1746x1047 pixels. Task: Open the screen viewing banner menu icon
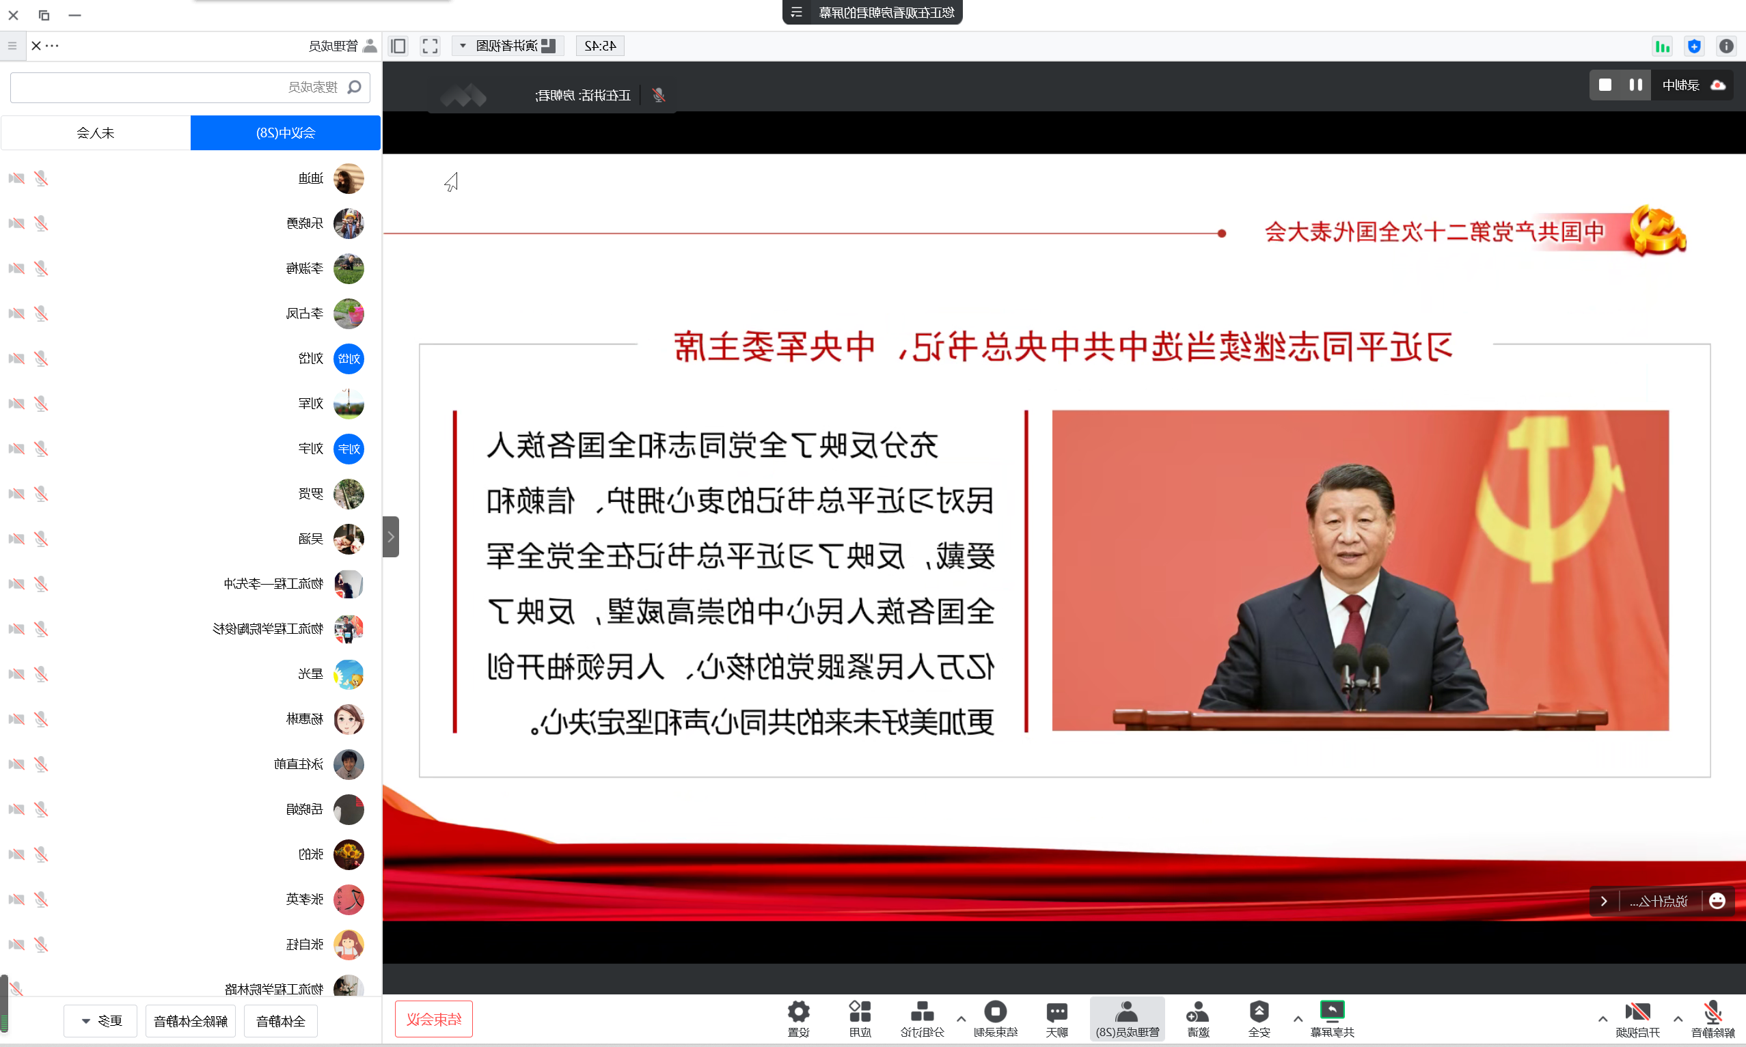click(797, 12)
